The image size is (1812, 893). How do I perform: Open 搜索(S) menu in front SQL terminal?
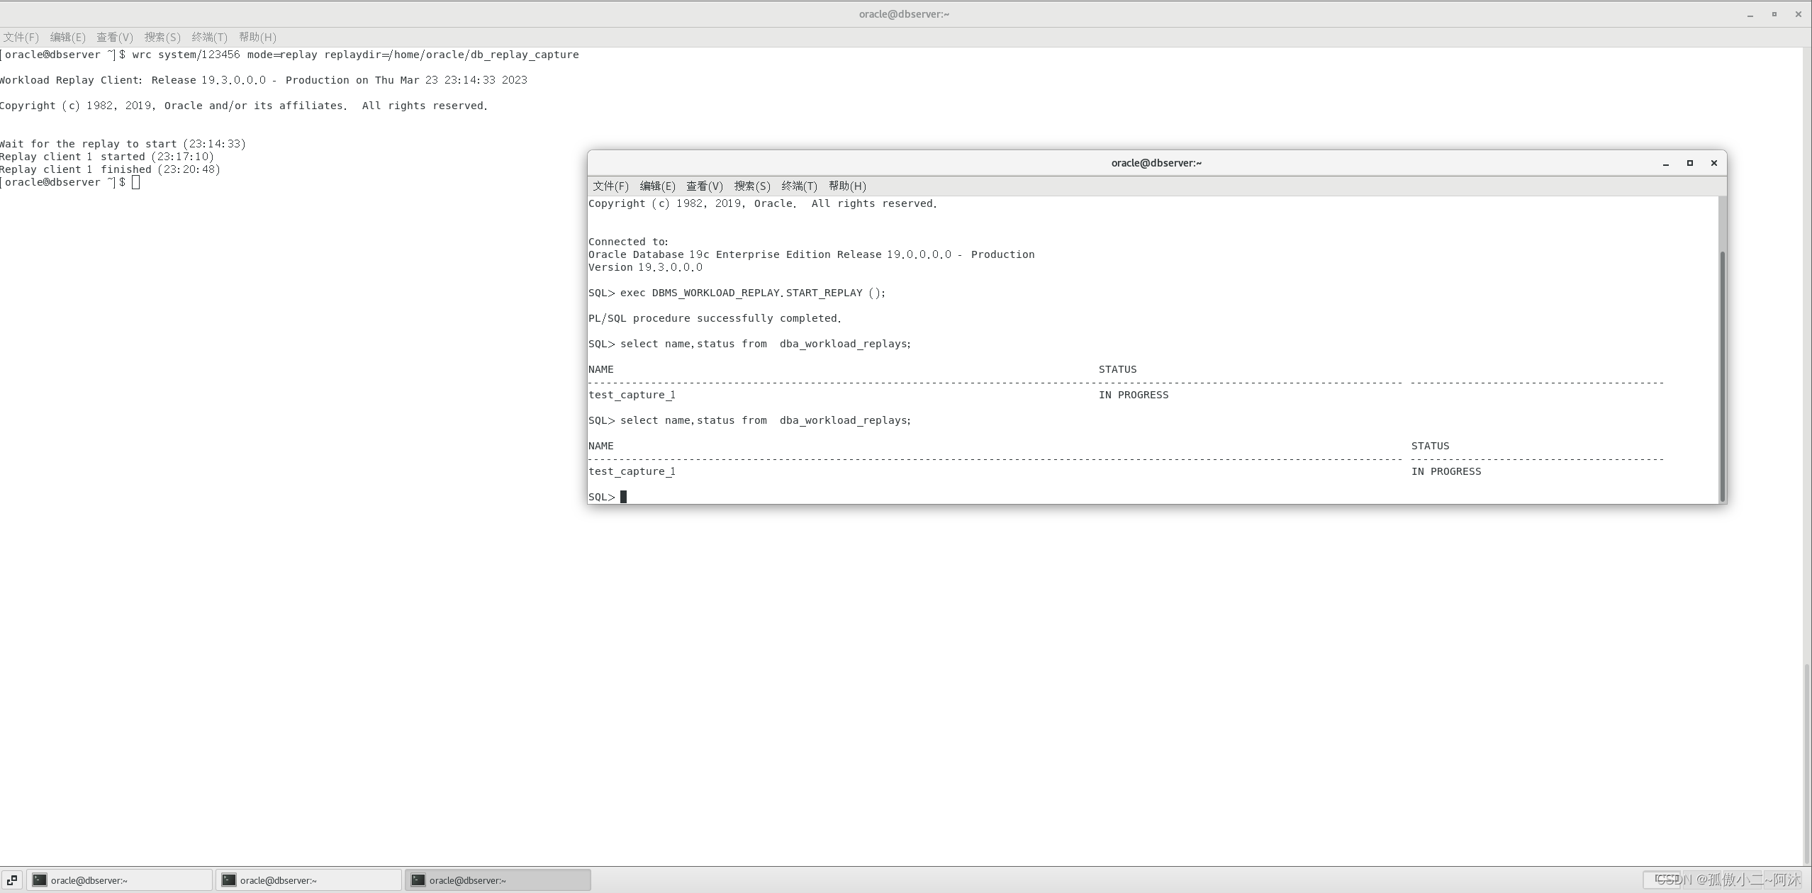pos(752,186)
